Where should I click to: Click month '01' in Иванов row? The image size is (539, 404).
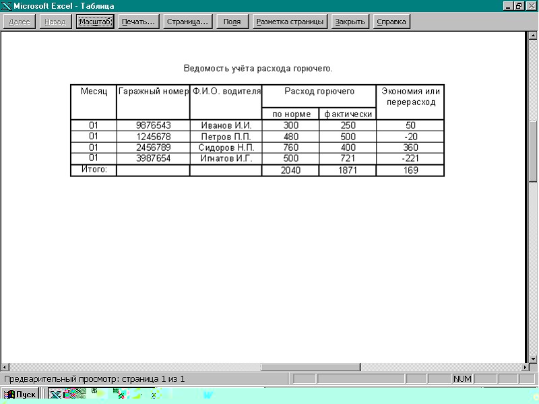click(94, 125)
